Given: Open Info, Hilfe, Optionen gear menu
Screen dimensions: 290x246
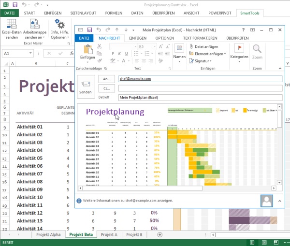Looking at the screenshot, I should (60, 29).
